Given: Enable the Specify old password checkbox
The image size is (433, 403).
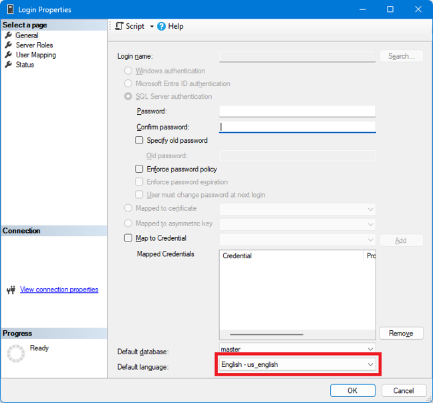Looking at the screenshot, I should [x=140, y=141].
